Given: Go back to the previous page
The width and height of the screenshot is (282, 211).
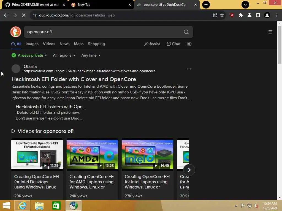Looking at the screenshot, I should [x=6, y=15].
